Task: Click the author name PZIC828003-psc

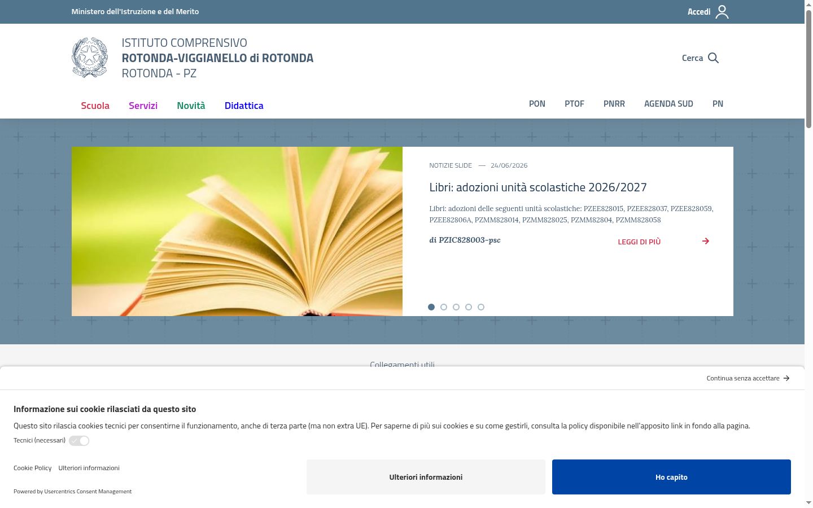Action: 470,240
